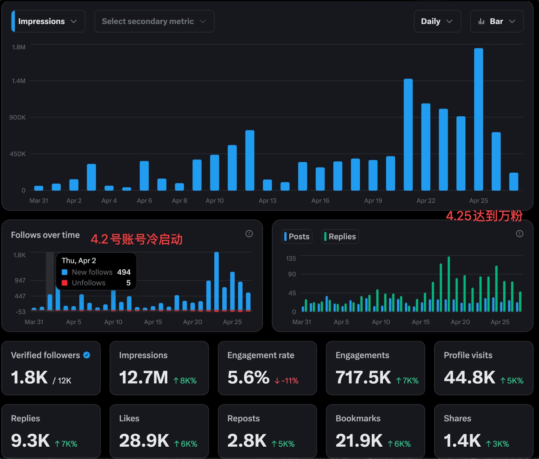Image resolution: width=539 pixels, height=459 pixels.
Task: Toggle the Posts series in the legend
Action: tap(297, 236)
